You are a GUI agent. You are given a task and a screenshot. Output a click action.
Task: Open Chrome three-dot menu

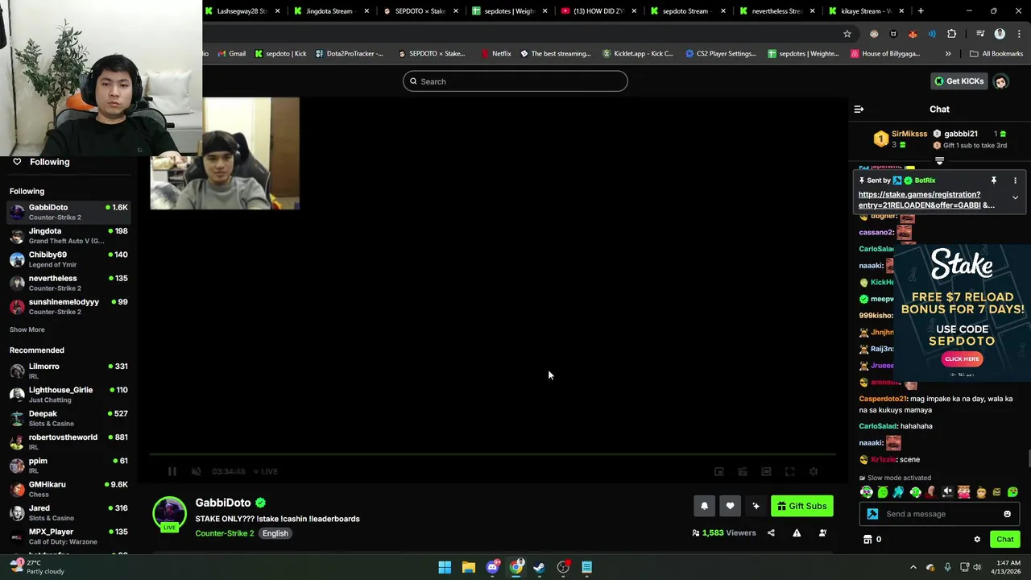click(x=1018, y=34)
